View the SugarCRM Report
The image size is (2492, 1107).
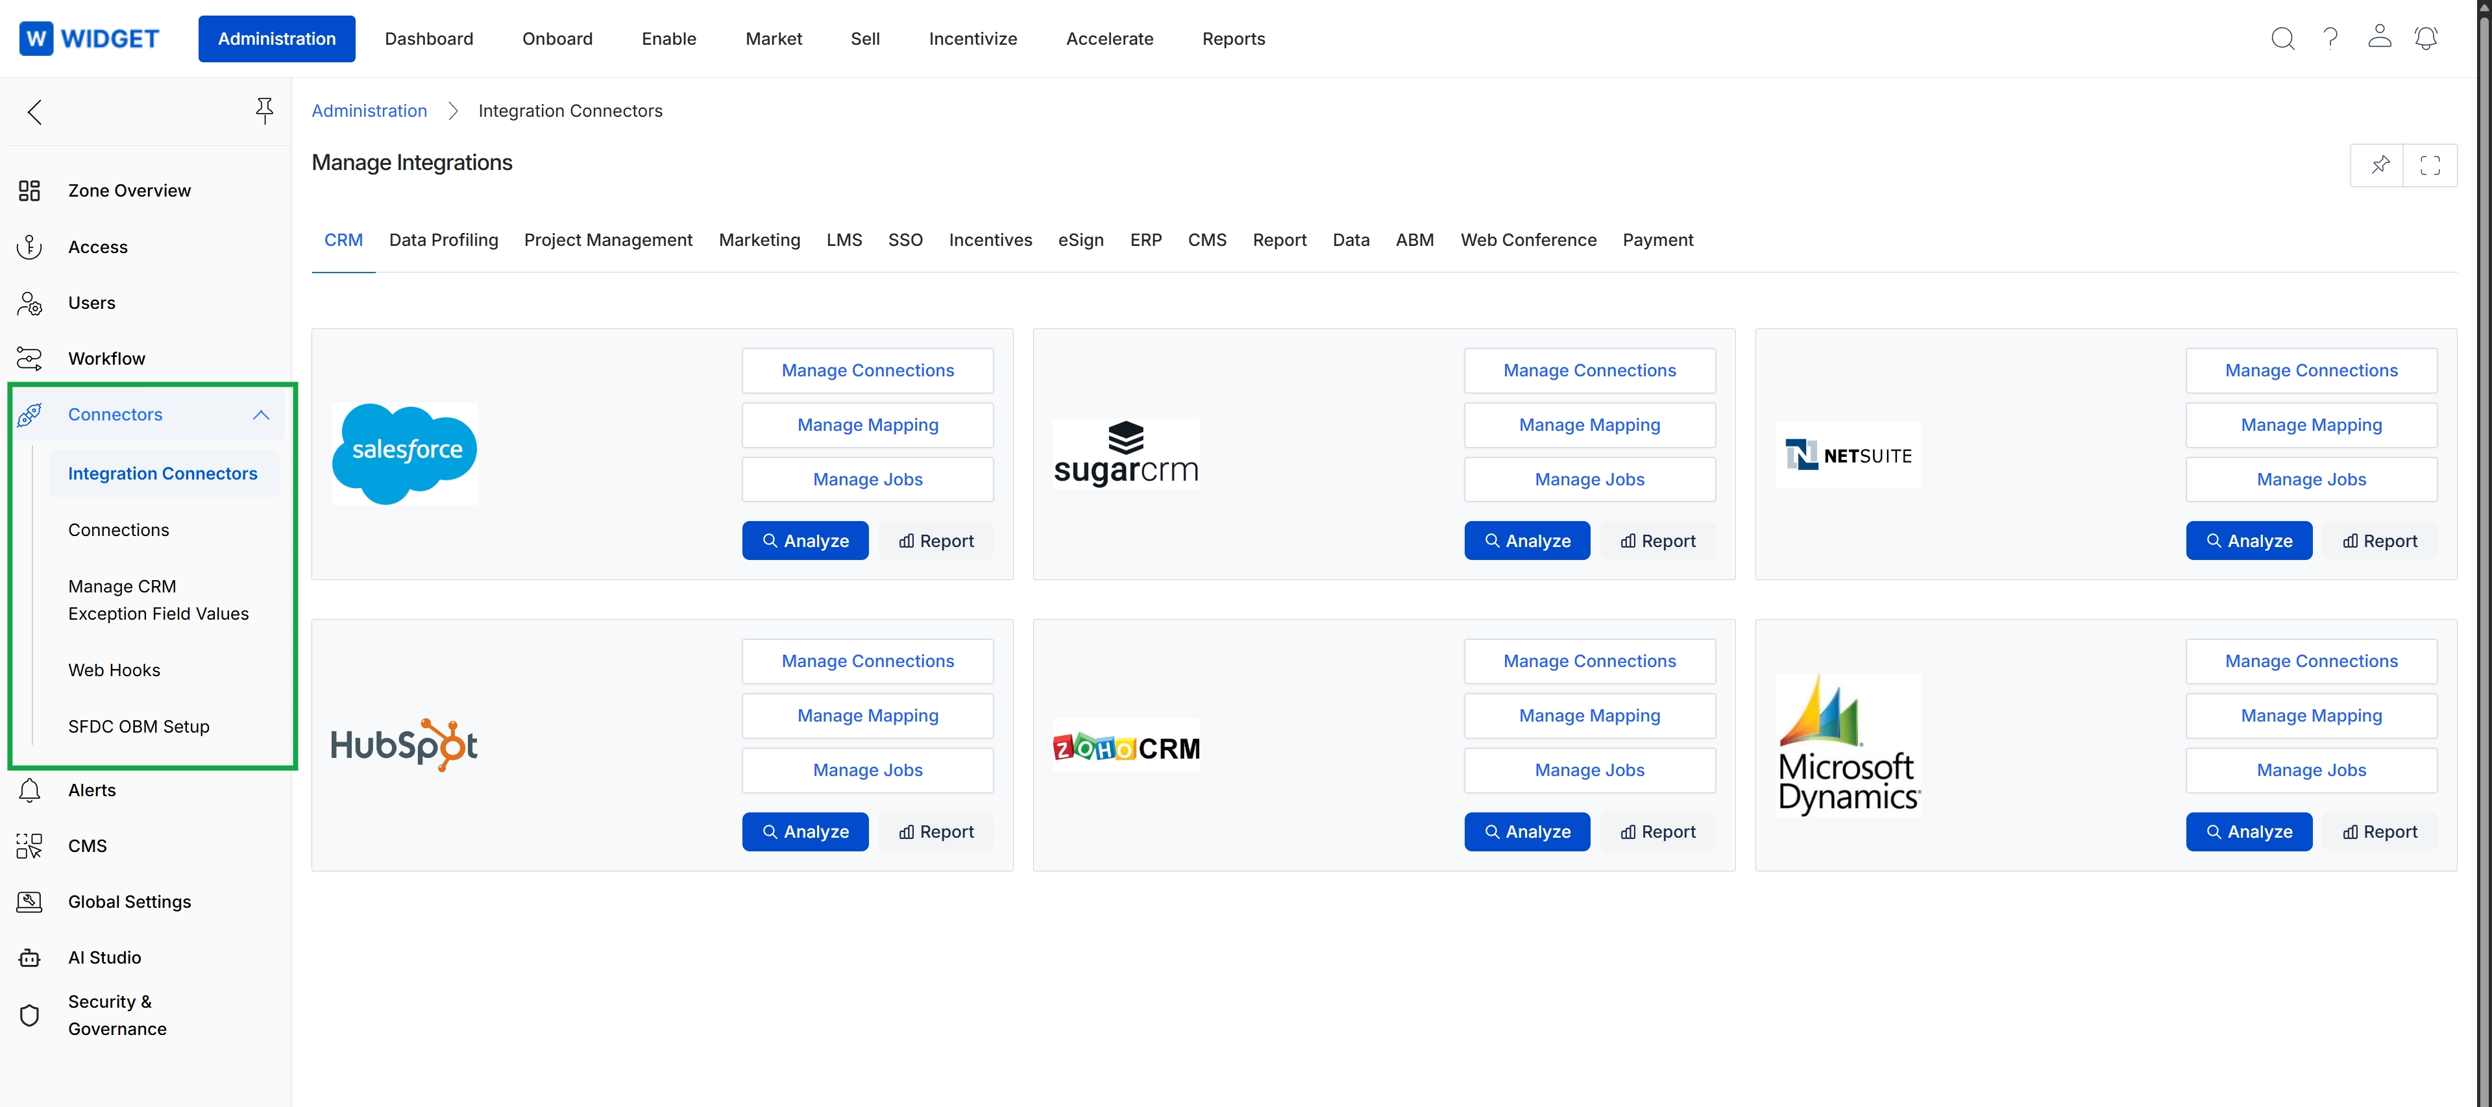(x=1657, y=541)
